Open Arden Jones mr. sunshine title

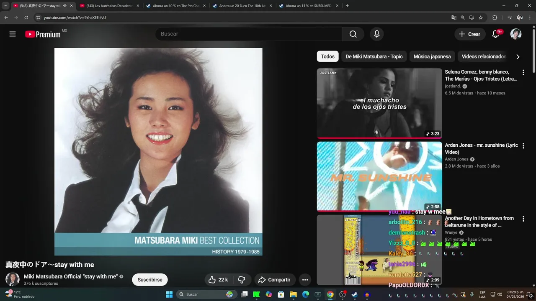pos(481,148)
